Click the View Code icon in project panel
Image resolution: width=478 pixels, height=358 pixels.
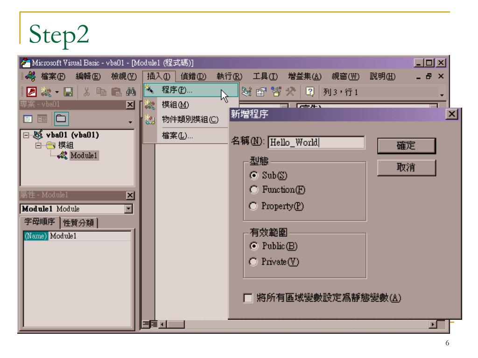pyautogui.click(x=28, y=119)
